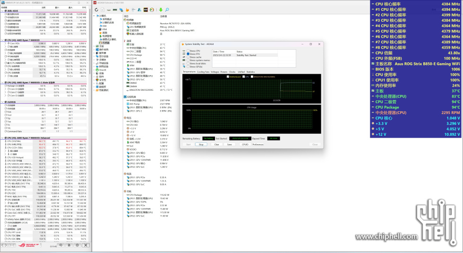Enable the Stress cache checkbox

click(188, 57)
